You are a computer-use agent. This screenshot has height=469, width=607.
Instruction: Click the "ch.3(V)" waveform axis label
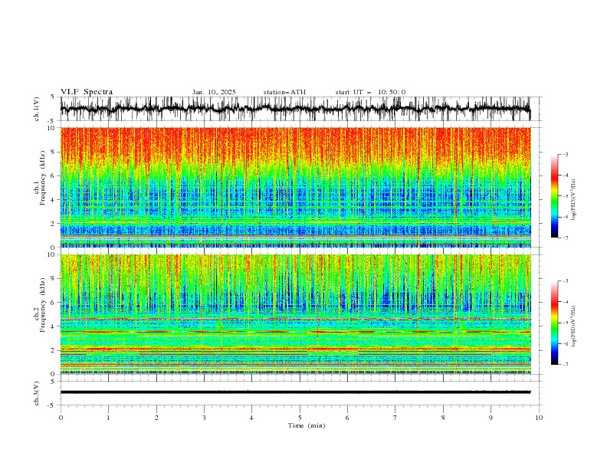tap(37, 393)
